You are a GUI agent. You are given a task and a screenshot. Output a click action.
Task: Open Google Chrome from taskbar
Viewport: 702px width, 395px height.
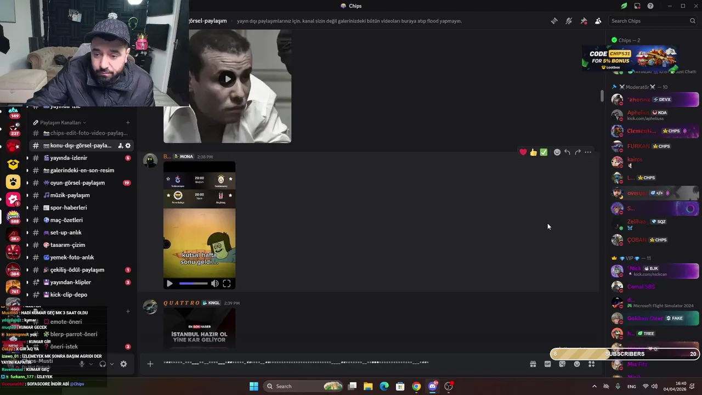pos(416,386)
